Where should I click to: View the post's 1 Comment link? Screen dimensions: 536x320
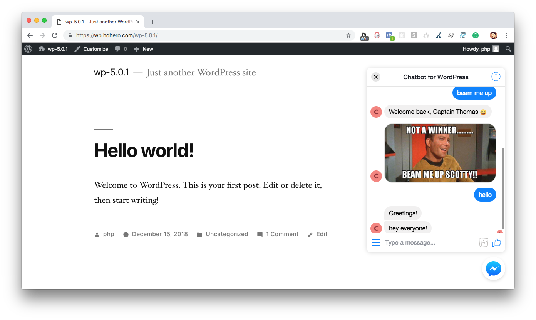coord(282,234)
